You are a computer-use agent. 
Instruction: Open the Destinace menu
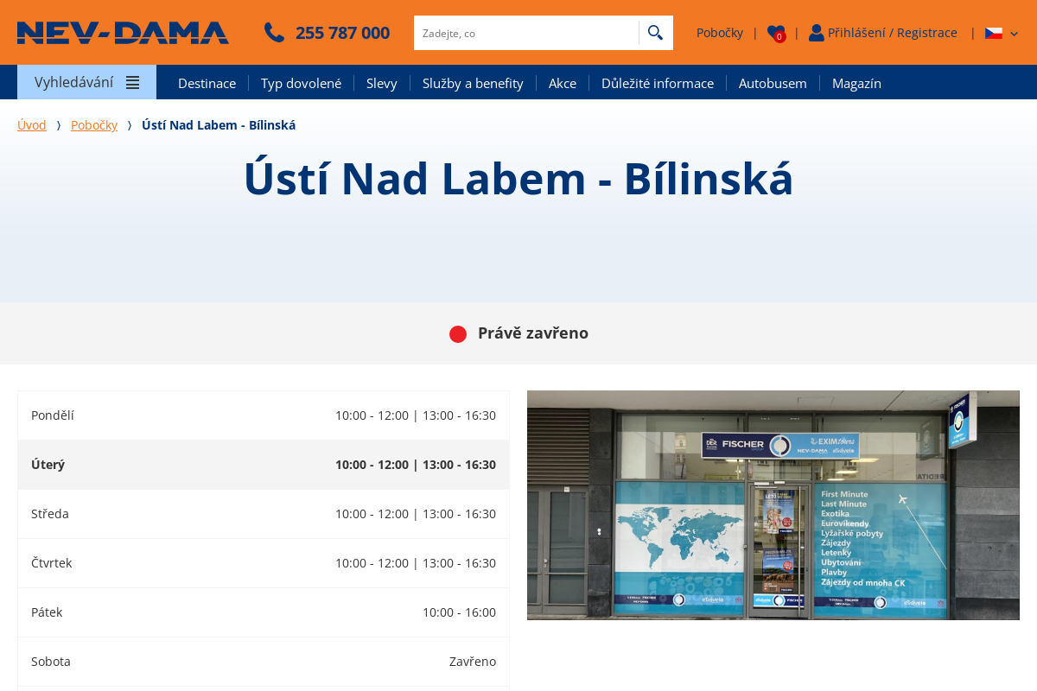pos(207,83)
